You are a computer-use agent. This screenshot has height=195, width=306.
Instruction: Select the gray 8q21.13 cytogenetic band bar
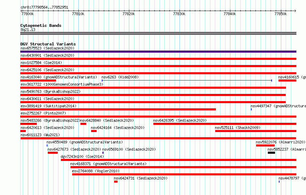pos(158,33)
